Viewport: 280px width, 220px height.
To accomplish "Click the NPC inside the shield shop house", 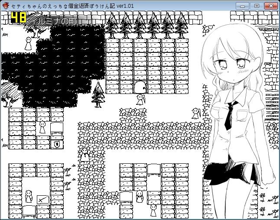I will click(42, 127).
